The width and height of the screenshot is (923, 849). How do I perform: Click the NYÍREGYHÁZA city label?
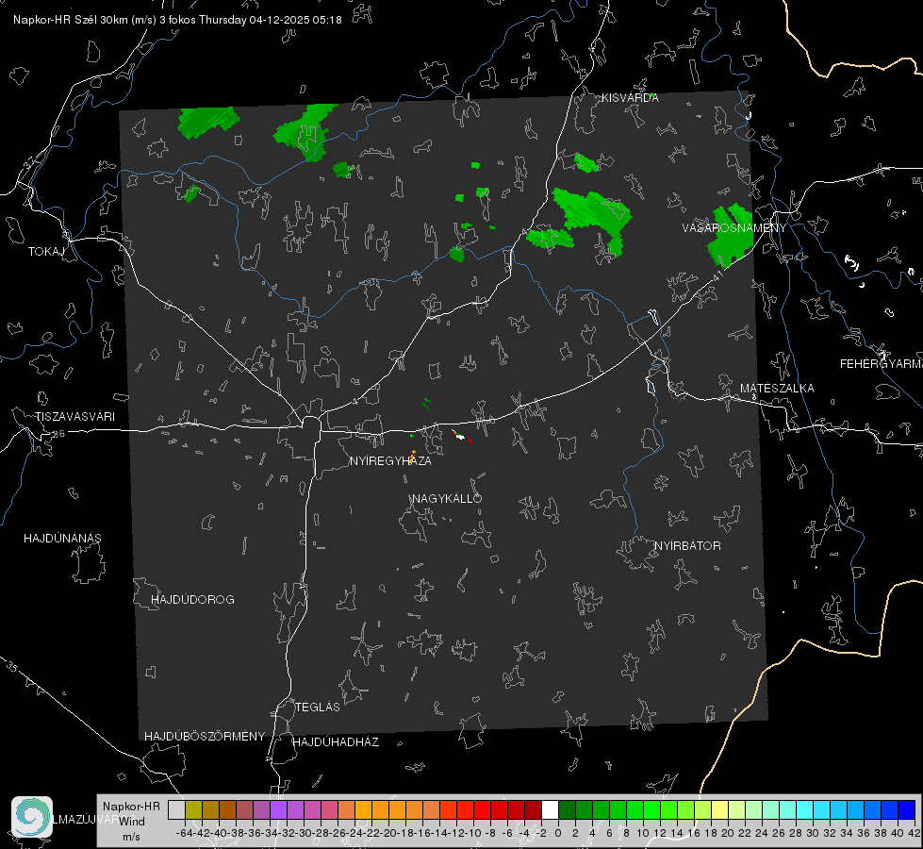click(x=390, y=460)
